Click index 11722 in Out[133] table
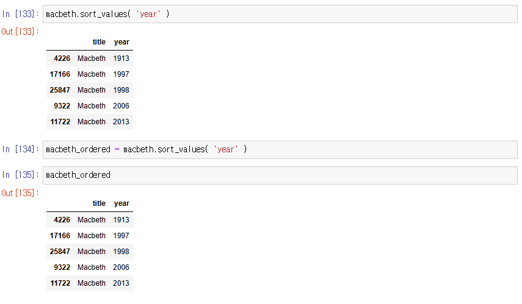 tap(60, 122)
